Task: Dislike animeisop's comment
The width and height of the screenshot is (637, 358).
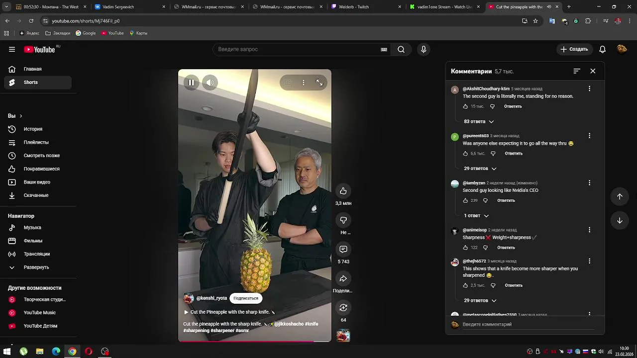Action: tap(486, 248)
